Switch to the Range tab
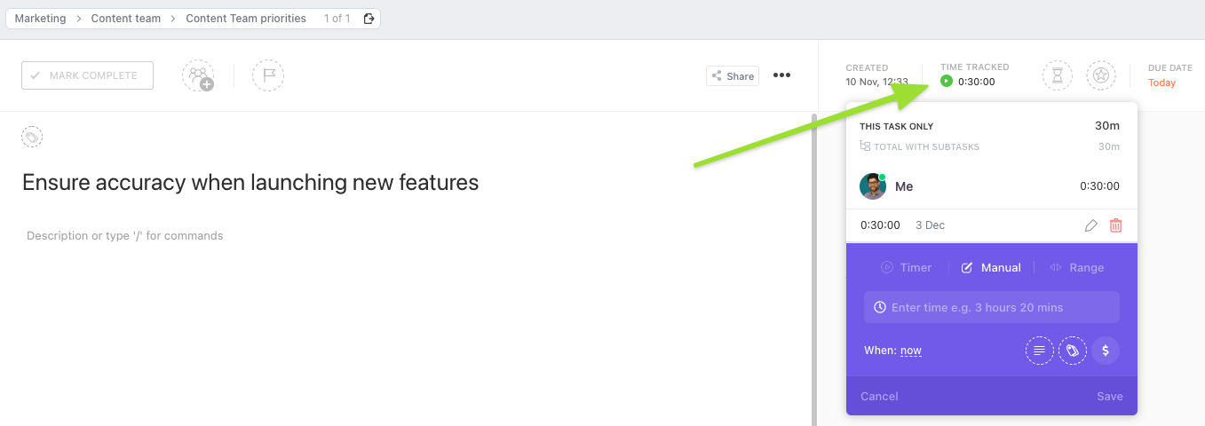Screen dimensions: 1205x426 pos(1077,268)
